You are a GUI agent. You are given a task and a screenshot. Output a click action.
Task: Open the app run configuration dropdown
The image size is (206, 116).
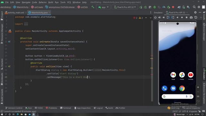[103, 7]
